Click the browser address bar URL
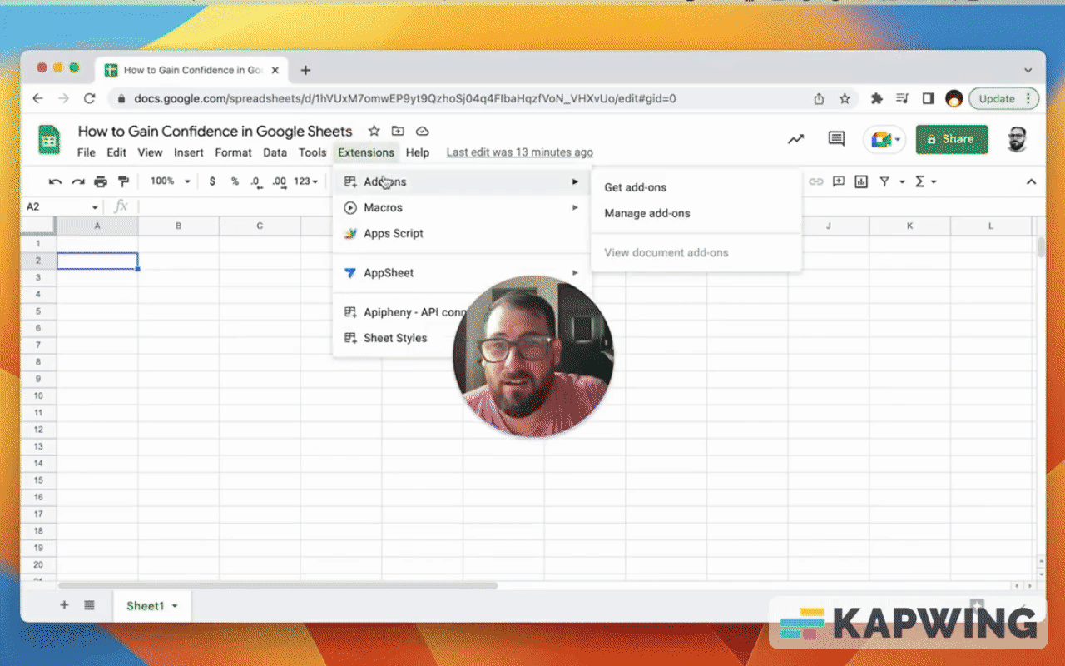The image size is (1065, 666). pos(405,98)
